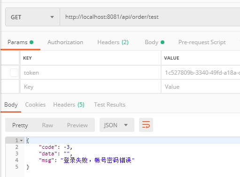
Task: Click the request URL field
Action: 150,17
